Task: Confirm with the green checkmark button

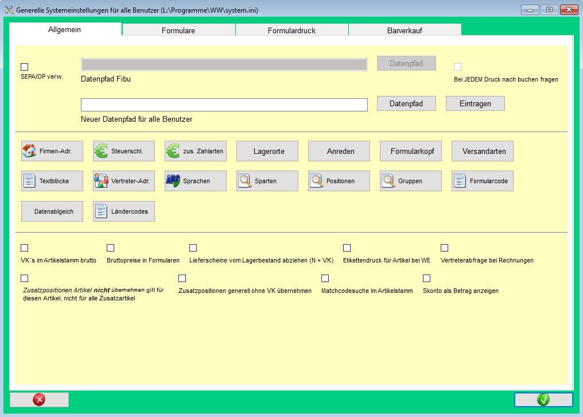Action: pos(543,400)
